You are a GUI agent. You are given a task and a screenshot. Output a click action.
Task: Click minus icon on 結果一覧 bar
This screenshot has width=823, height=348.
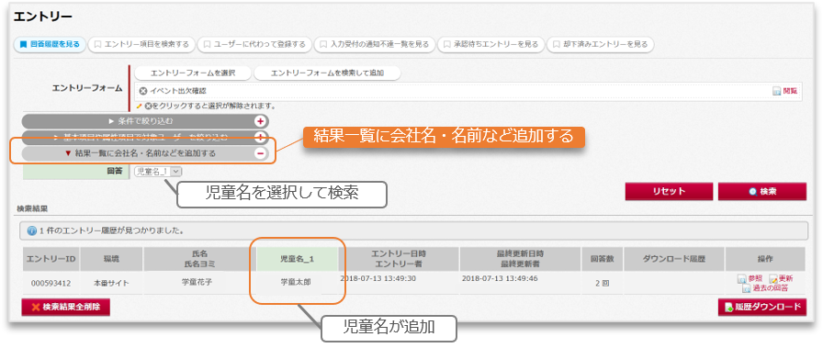click(260, 153)
